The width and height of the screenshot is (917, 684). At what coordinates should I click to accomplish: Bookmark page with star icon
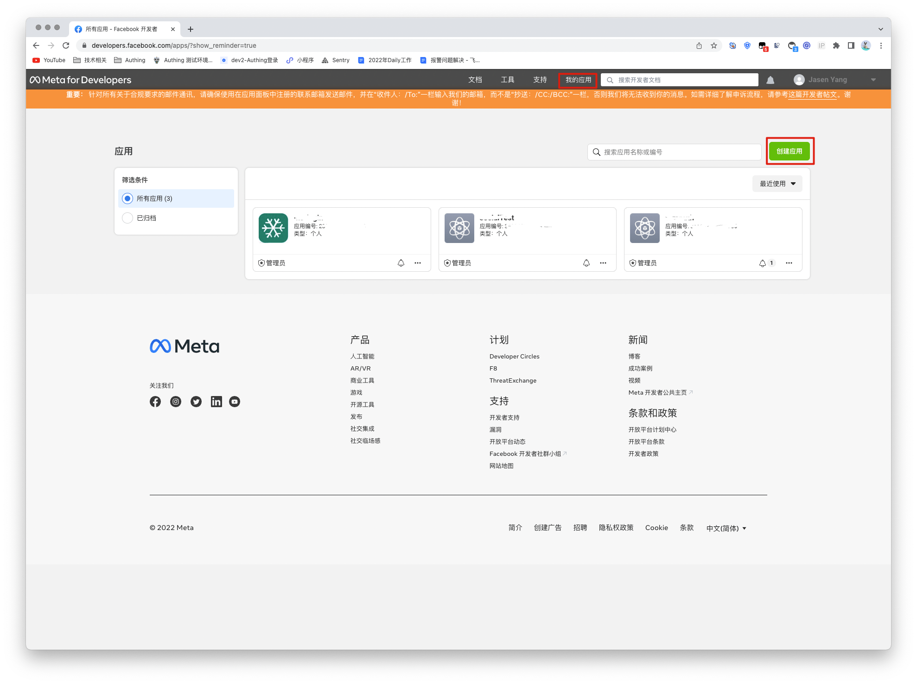(714, 45)
